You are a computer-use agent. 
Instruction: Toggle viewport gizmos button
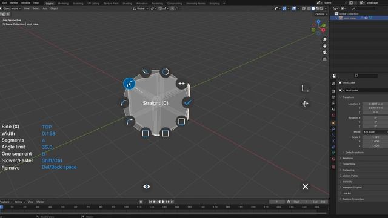pyautogui.click(x=284, y=8)
